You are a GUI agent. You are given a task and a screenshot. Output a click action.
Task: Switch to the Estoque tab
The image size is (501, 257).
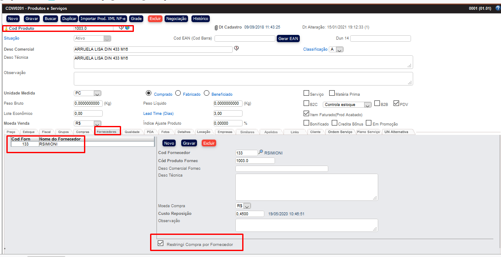29,132
